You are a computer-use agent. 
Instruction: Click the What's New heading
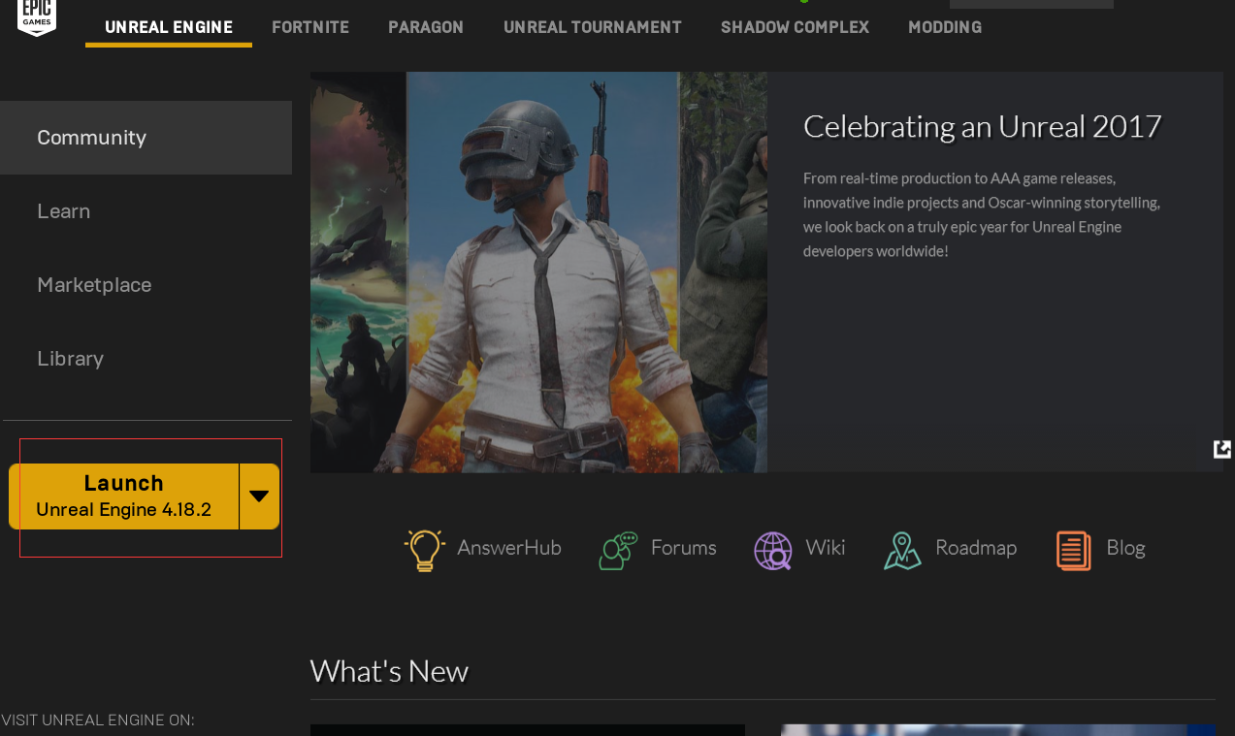[389, 671]
